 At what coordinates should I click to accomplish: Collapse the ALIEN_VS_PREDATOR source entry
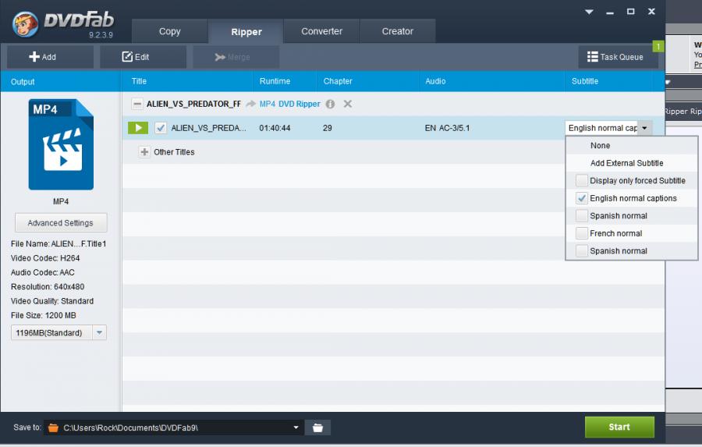click(x=137, y=104)
